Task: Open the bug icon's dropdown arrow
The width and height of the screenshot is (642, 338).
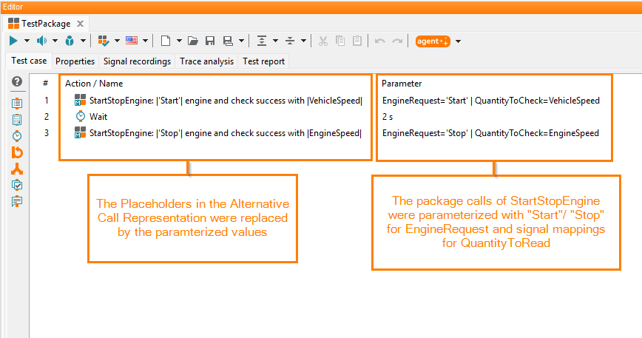Action: point(83,41)
